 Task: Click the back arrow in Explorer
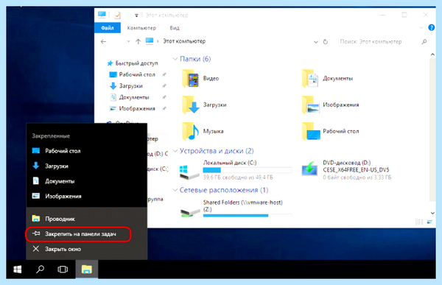click(103, 42)
